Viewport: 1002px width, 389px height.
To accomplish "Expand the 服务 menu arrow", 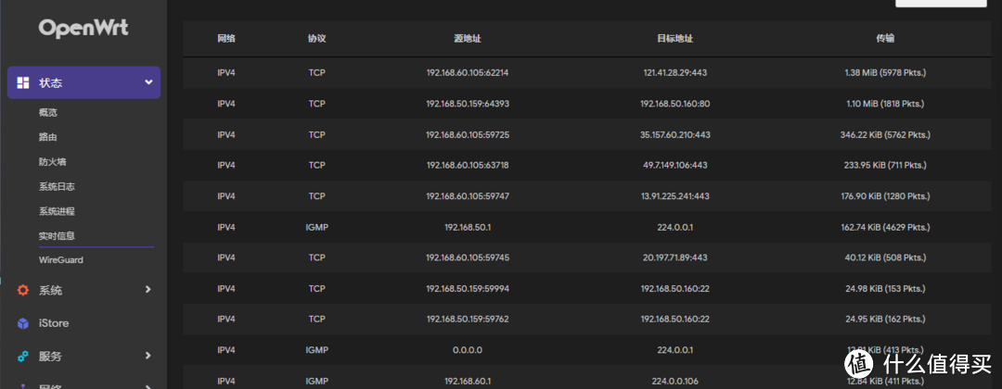I will pyautogui.click(x=148, y=356).
